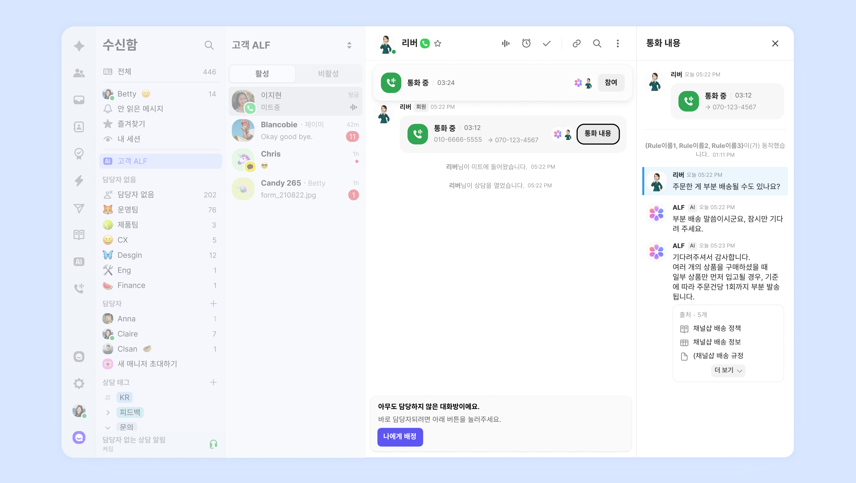Switch to the 비활성 tab
856x483 pixels.
(x=328, y=74)
